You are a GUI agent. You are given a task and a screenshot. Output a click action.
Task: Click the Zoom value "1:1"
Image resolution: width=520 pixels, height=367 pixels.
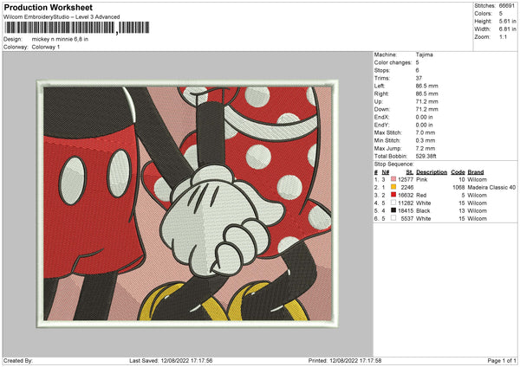[x=503, y=36]
